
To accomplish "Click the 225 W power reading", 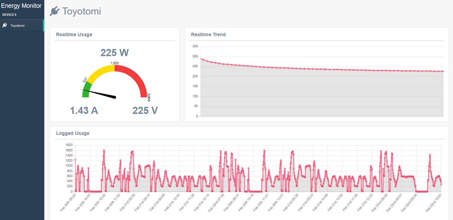I will coord(114,53).
